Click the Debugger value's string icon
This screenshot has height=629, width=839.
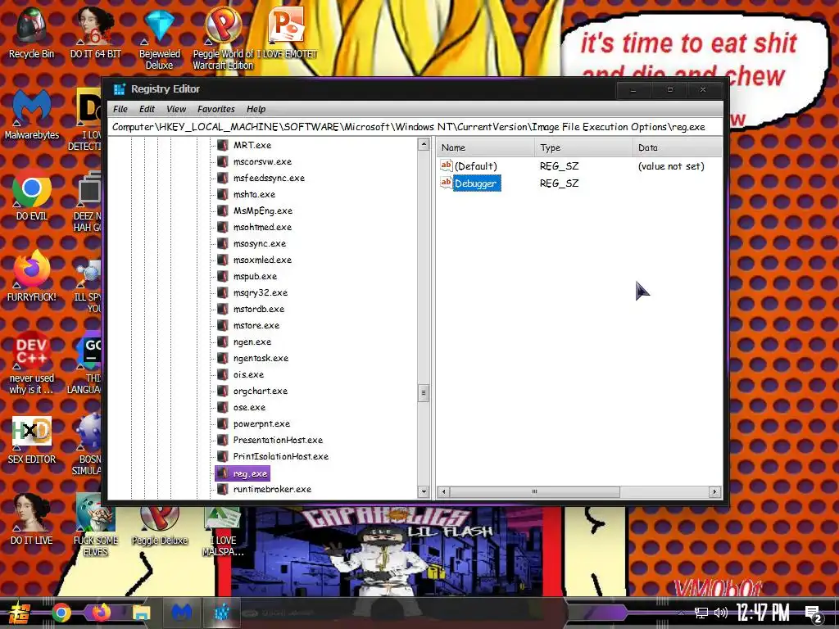point(446,183)
